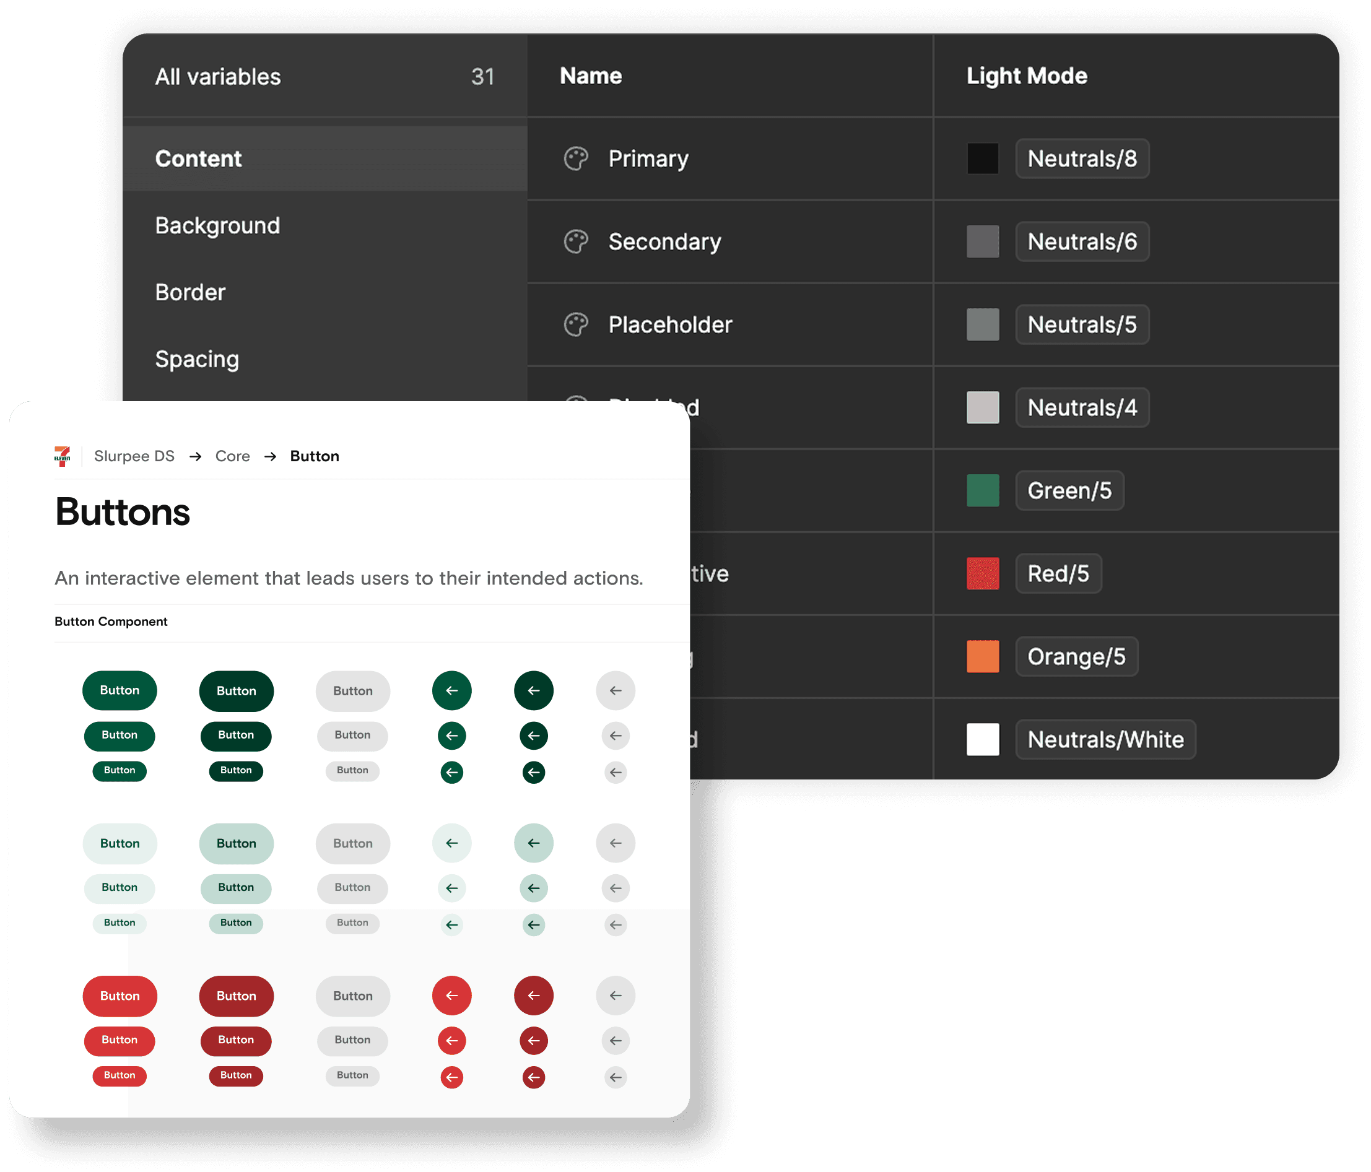The height and width of the screenshot is (1172, 1371).
Task: Click the Neutrals/8 value chip
Action: 1082,158
